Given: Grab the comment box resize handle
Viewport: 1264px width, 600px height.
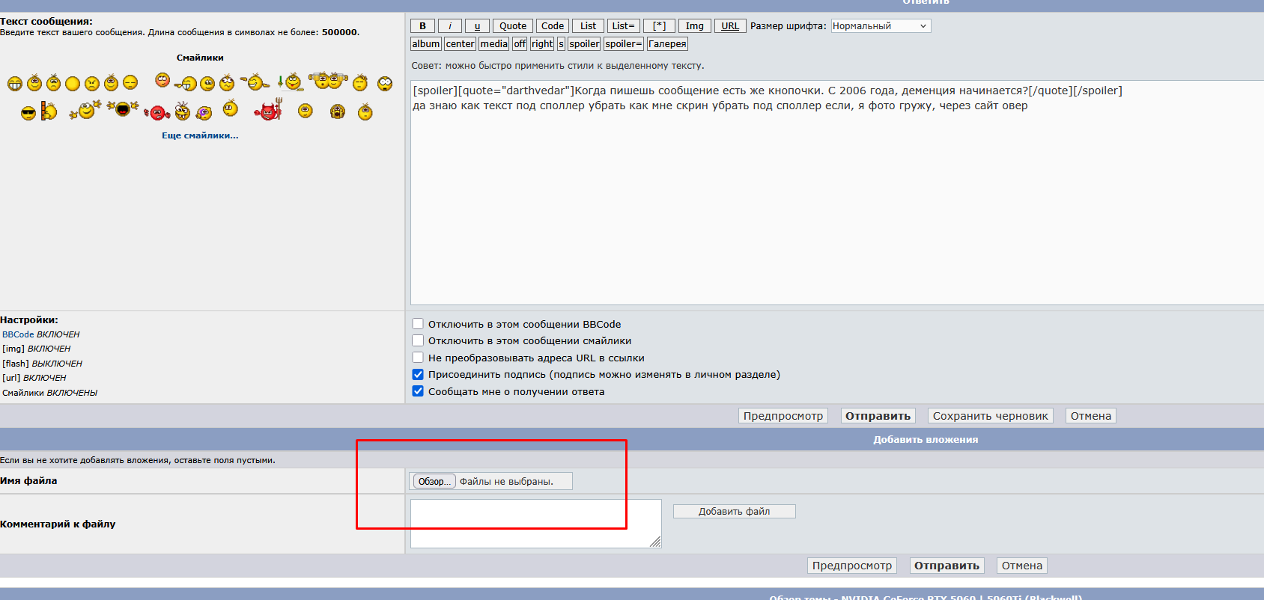Looking at the screenshot, I should tap(655, 542).
